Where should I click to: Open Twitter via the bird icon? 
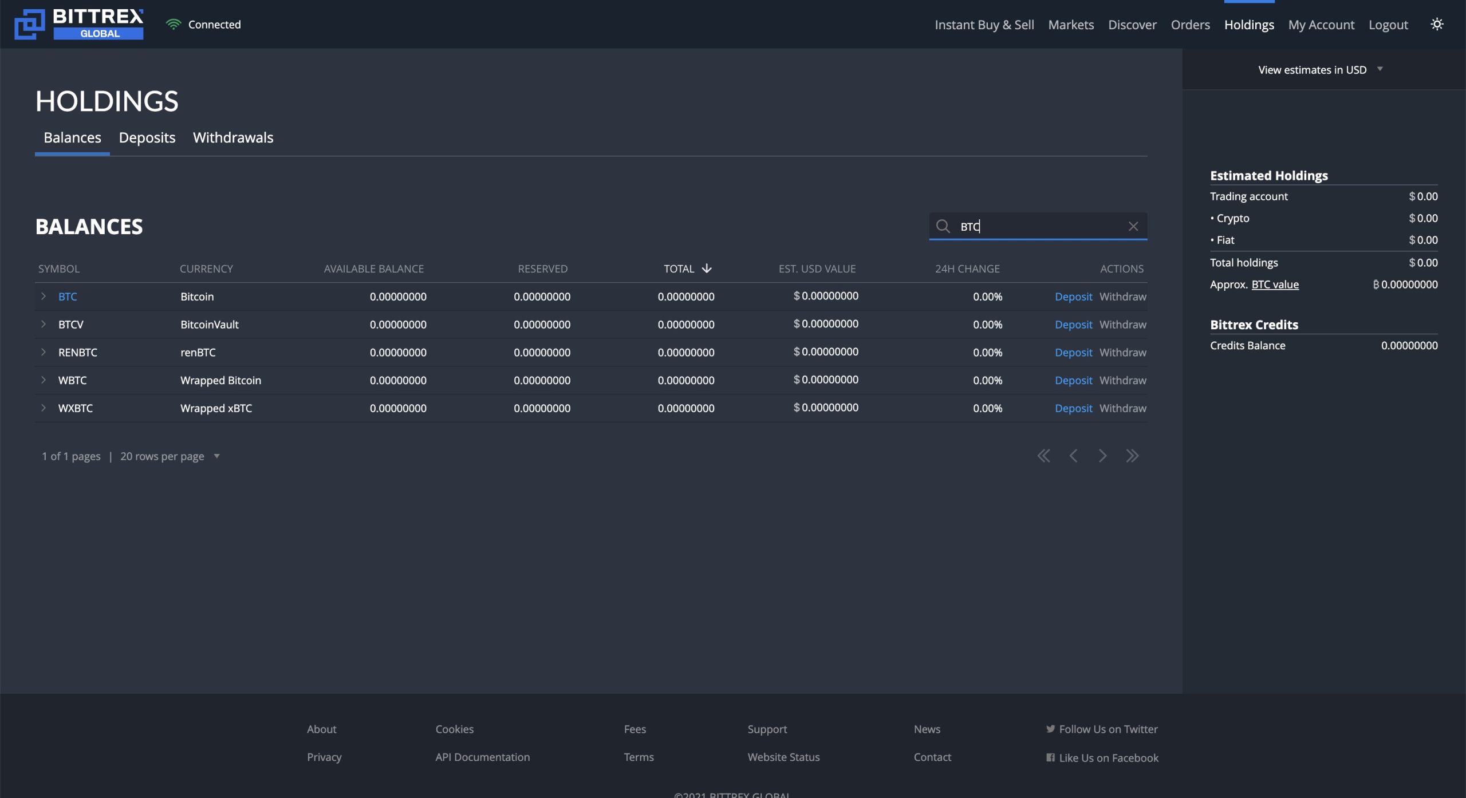point(1051,729)
